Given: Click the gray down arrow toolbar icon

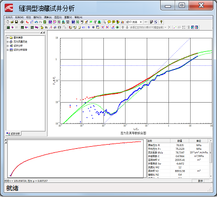Looking at the screenshot, I should [x=127, y=27].
